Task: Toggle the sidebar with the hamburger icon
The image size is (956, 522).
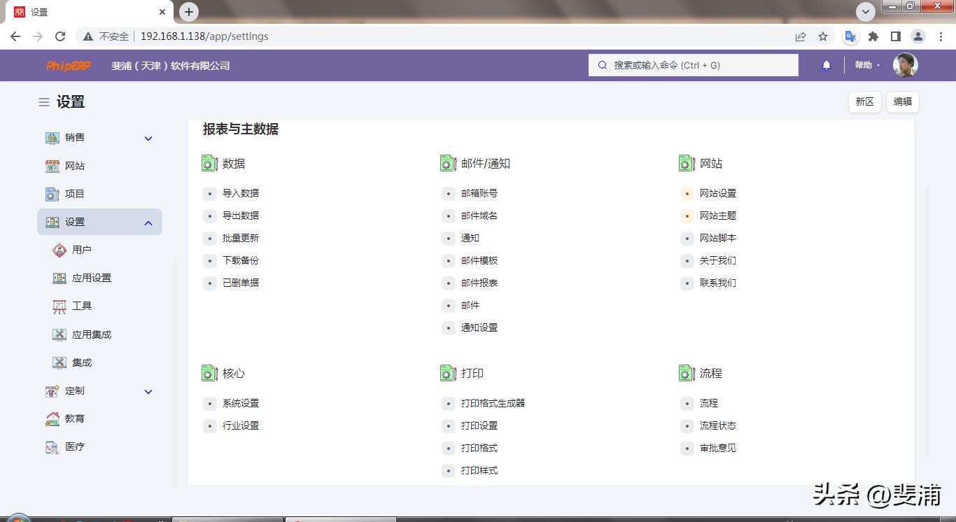Action: click(x=43, y=101)
